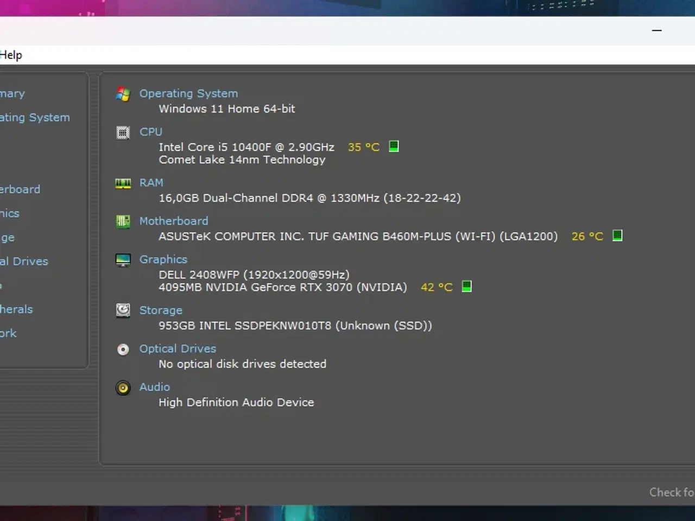Select the Graphics monitor icon

point(123,259)
